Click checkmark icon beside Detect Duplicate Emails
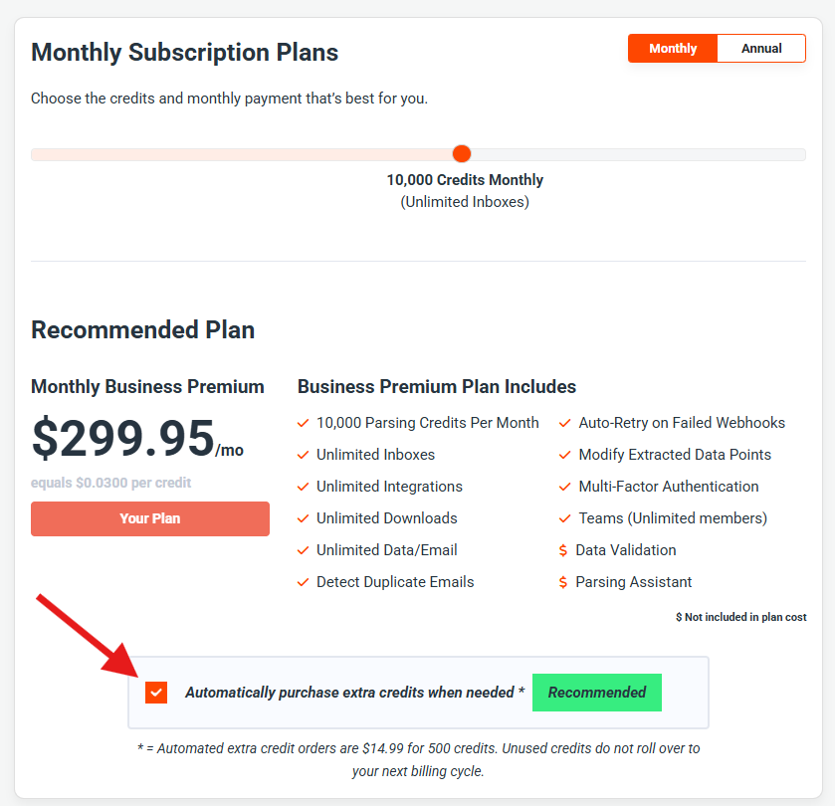This screenshot has height=806, width=835. coord(303,582)
